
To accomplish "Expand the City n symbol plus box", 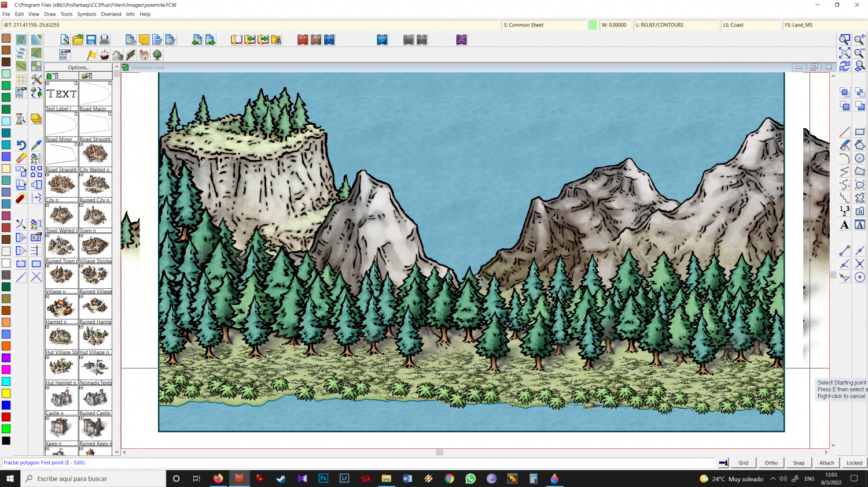I will click(47, 174).
